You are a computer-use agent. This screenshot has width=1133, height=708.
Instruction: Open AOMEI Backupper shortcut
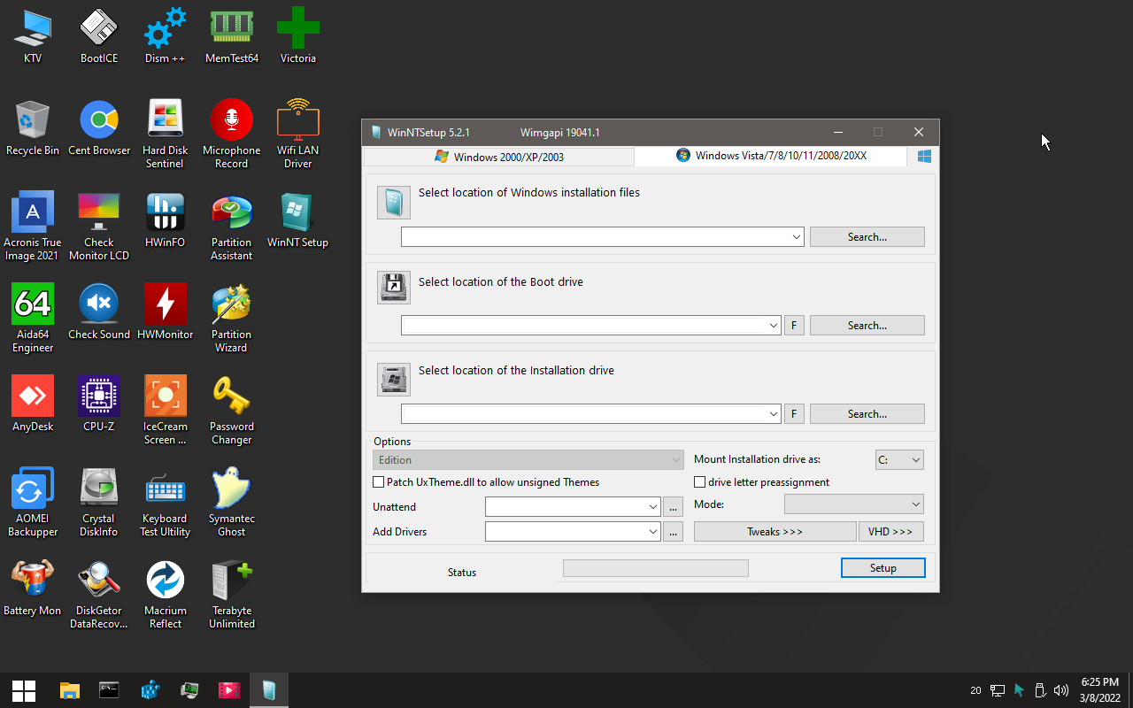pyautogui.click(x=33, y=502)
